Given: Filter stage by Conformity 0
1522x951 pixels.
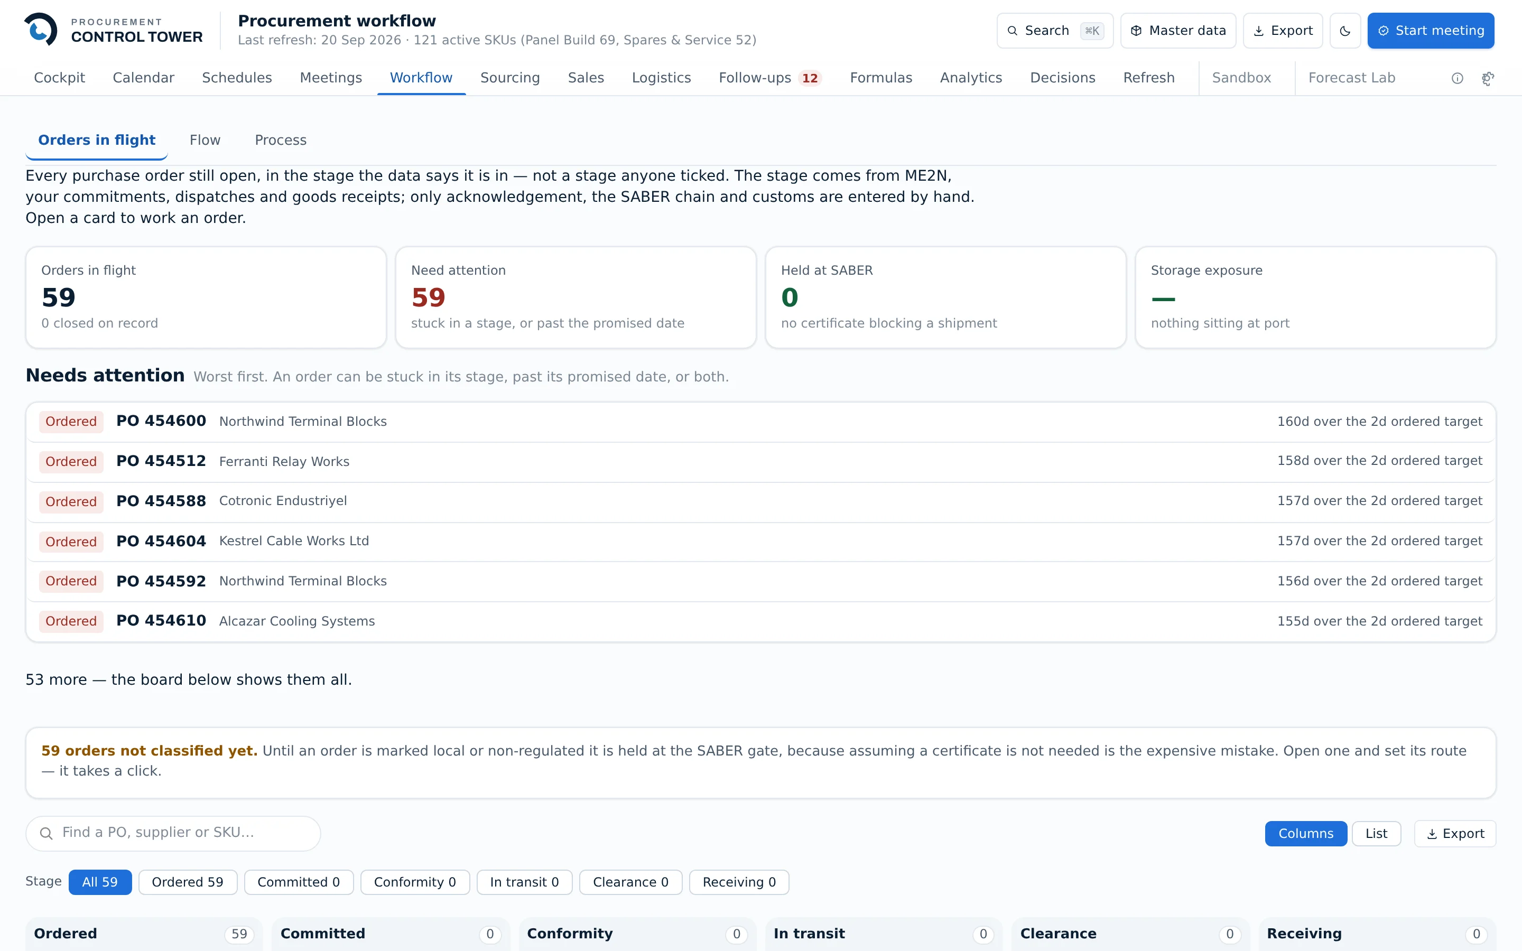Looking at the screenshot, I should tap(415, 882).
